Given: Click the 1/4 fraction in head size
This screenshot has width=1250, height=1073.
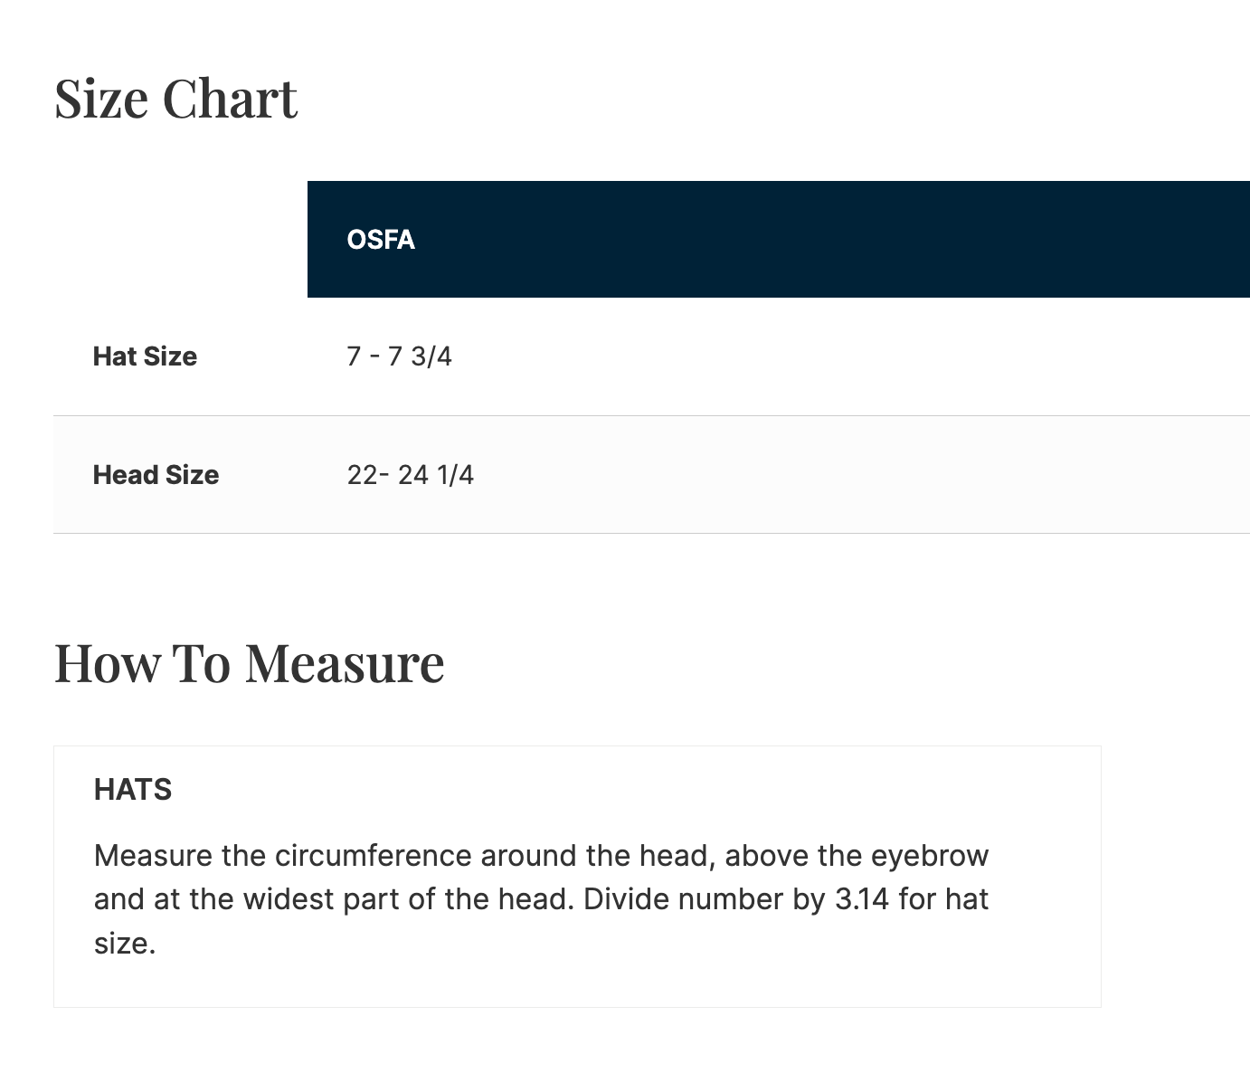Looking at the screenshot, I should coord(455,475).
